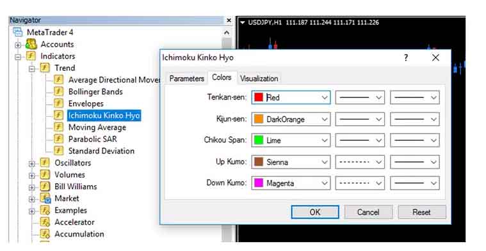Click the Accelerator custom indicator icon
The width and height of the screenshot is (486, 251).
pyautogui.click(x=45, y=222)
